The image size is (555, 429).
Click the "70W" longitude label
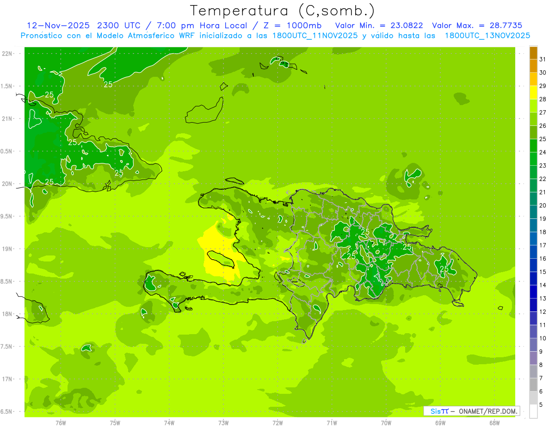[386, 423]
